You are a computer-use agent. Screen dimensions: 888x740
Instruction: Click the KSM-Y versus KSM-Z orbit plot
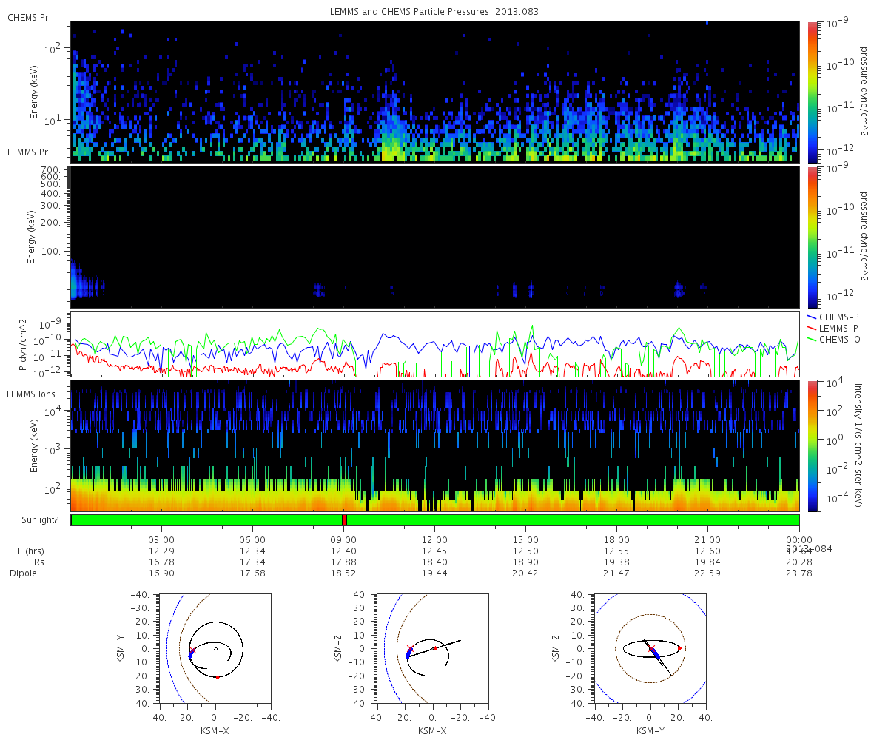(650, 648)
